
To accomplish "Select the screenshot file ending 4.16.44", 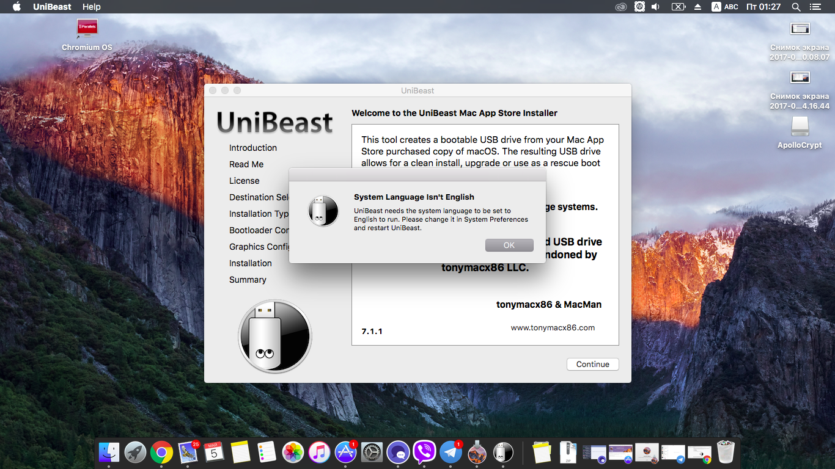I will pos(800,90).
